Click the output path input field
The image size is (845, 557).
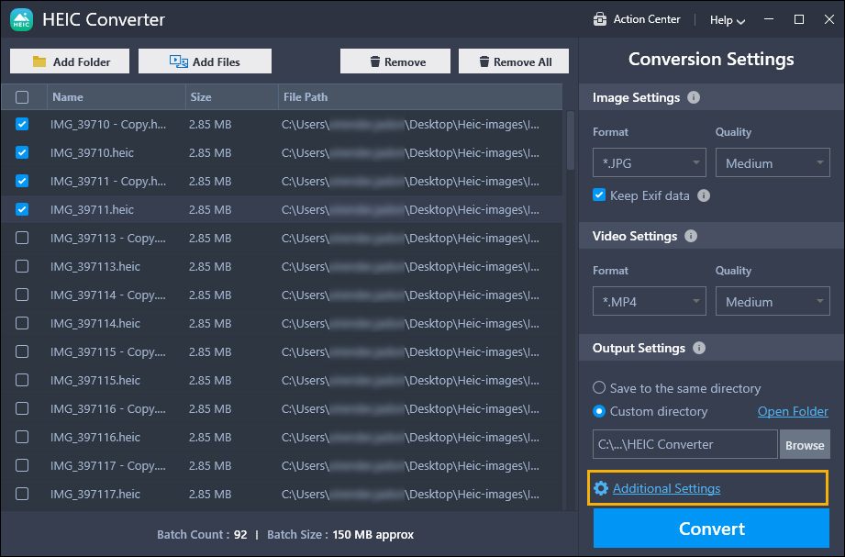[x=685, y=444]
